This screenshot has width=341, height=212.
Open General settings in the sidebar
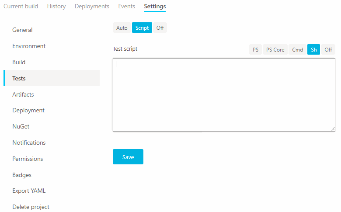pos(22,30)
